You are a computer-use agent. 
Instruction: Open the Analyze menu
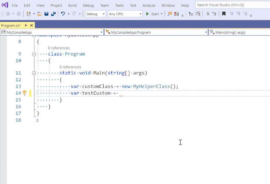click(x=149, y=5)
